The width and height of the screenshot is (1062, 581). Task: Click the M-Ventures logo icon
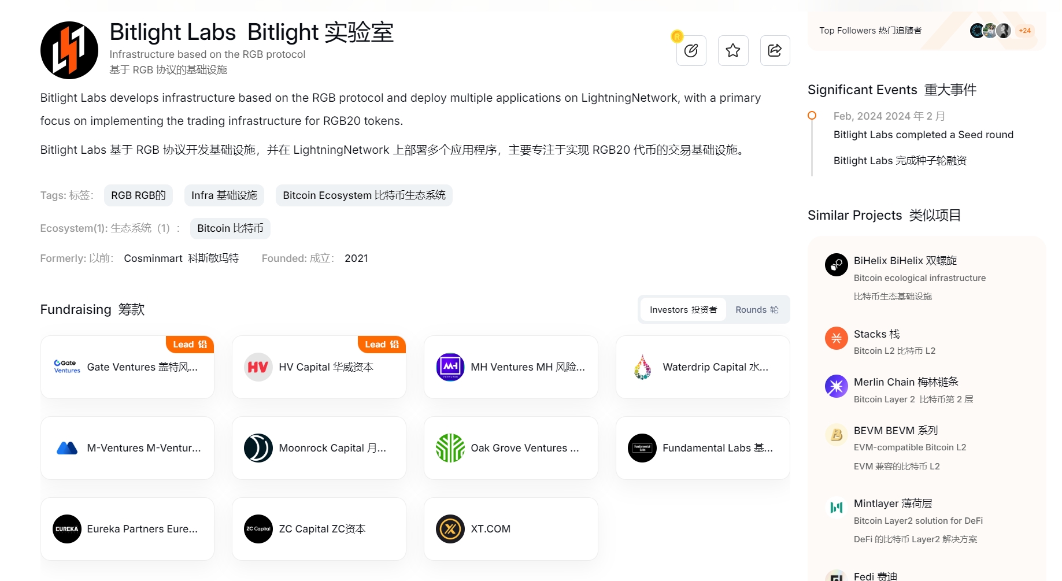tap(67, 448)
